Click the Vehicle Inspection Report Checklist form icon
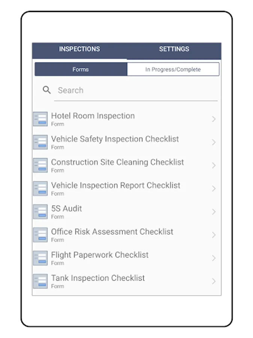 coord(40,189)
